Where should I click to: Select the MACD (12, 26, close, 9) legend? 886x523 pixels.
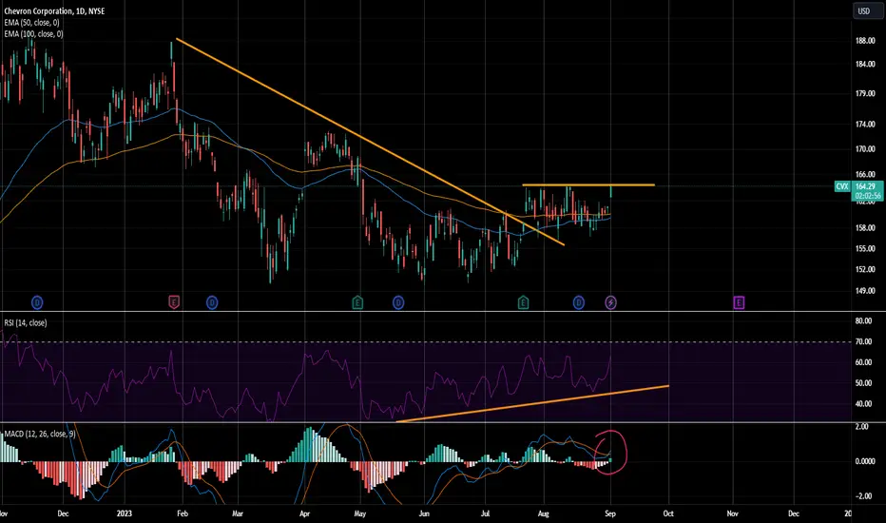(40, 434)
